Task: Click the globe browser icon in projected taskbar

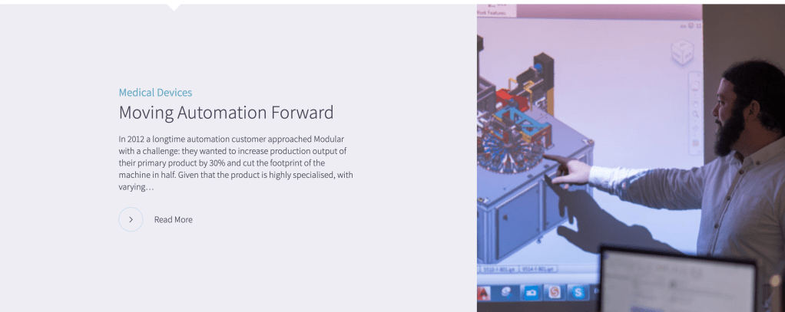Action: 506,293
